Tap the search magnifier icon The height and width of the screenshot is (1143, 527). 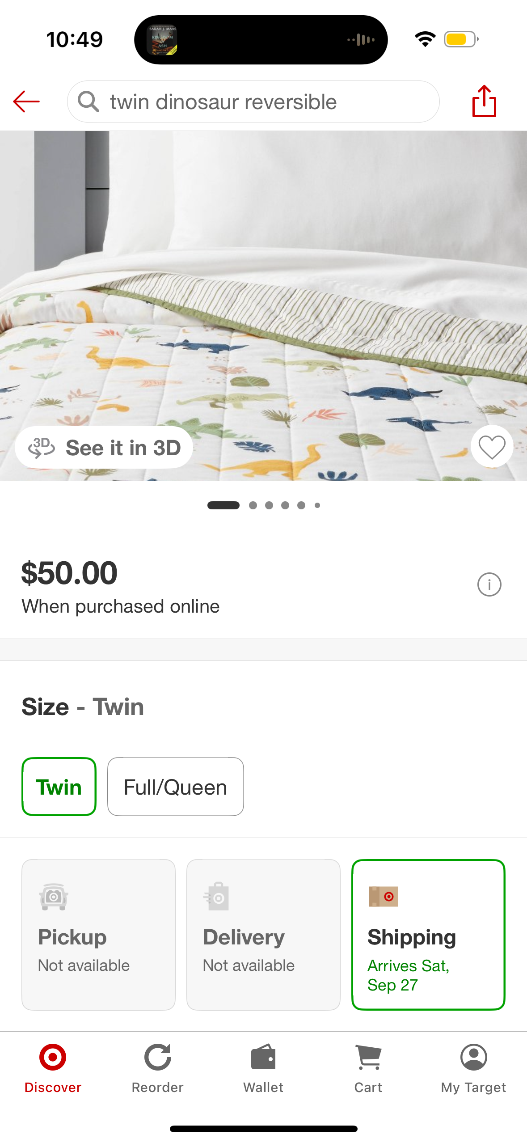click(x=88, y=102)
